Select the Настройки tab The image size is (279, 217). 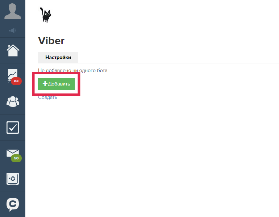58,58
